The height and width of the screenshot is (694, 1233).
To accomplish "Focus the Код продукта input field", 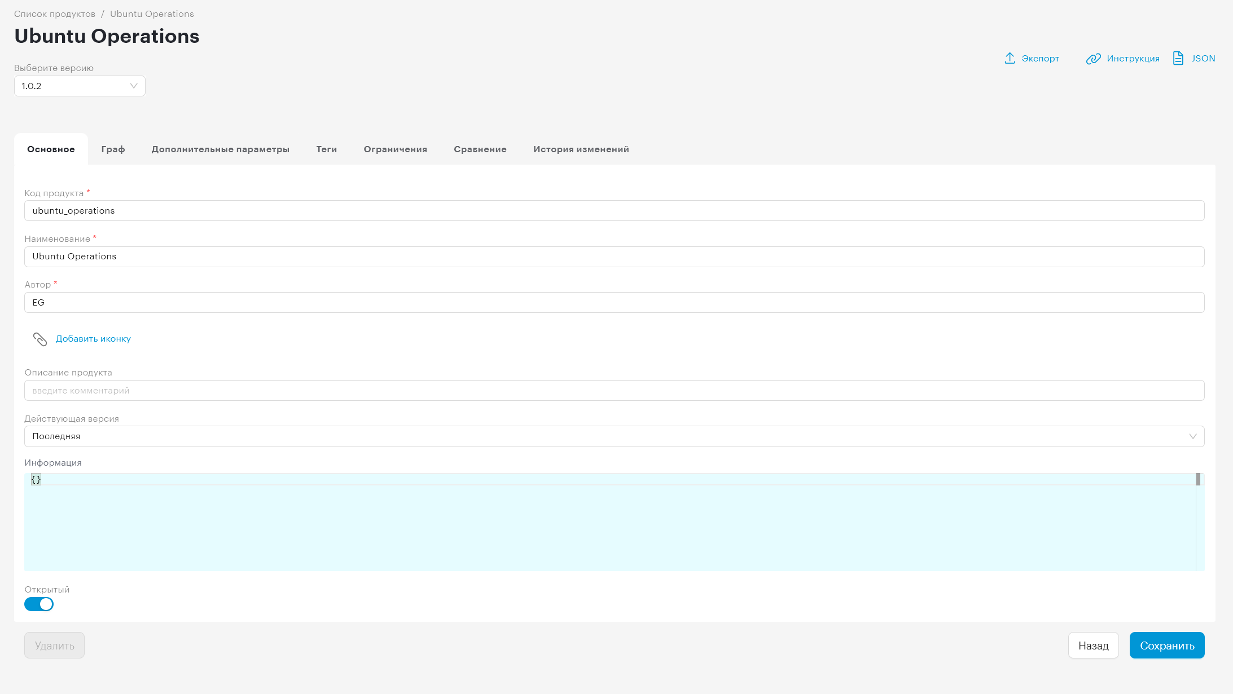I will pyautogui.click(x=614, y=211).
